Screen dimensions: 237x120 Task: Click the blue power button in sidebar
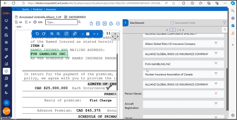pyautogui.click(x=6, y=103)
